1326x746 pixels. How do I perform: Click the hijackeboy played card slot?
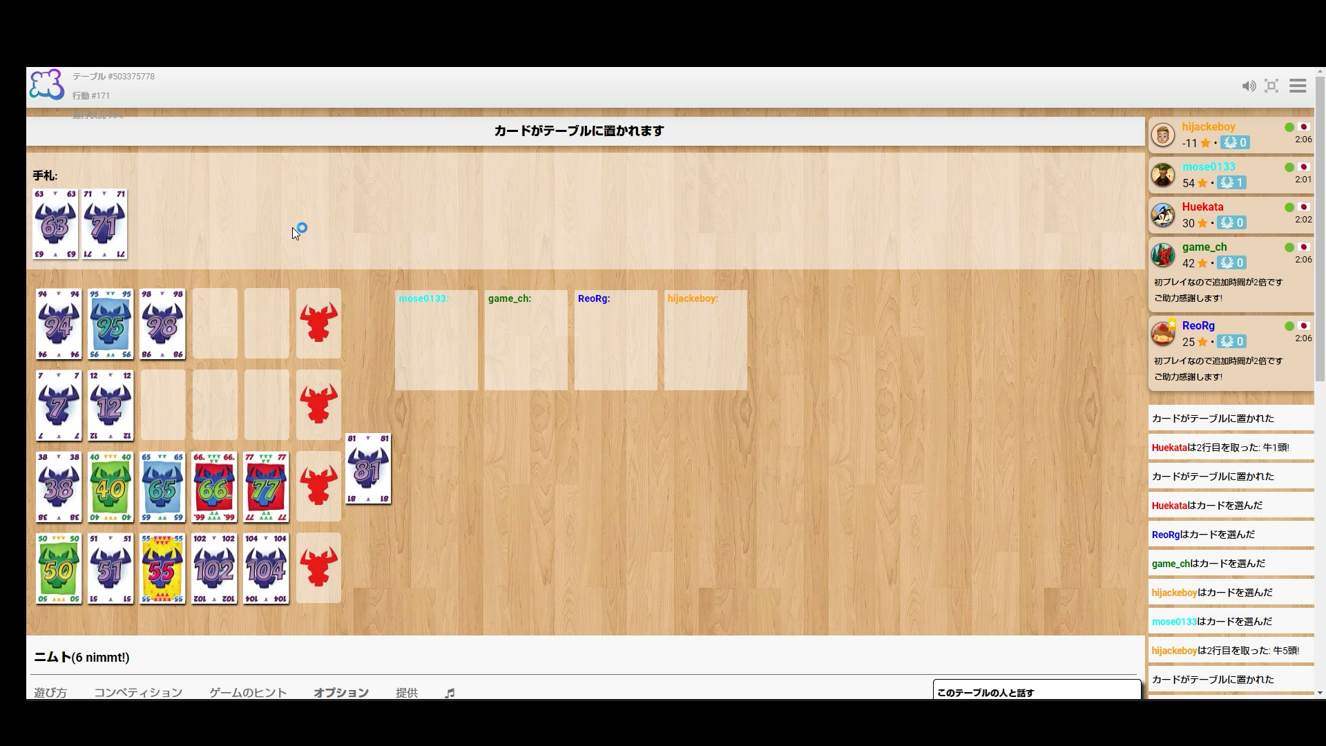click(x=706, y=340)
